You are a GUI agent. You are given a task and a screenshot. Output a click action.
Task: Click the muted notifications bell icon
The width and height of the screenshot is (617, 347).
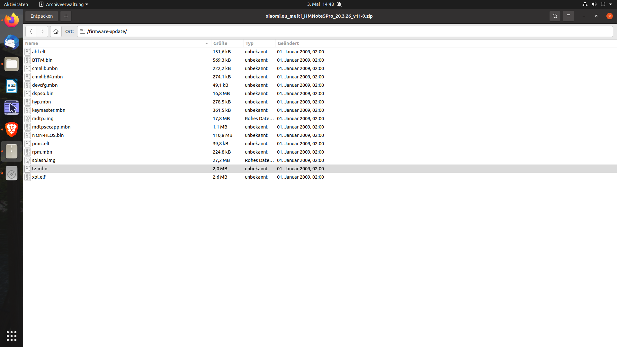pyautogui.click(x=339, y=4)
